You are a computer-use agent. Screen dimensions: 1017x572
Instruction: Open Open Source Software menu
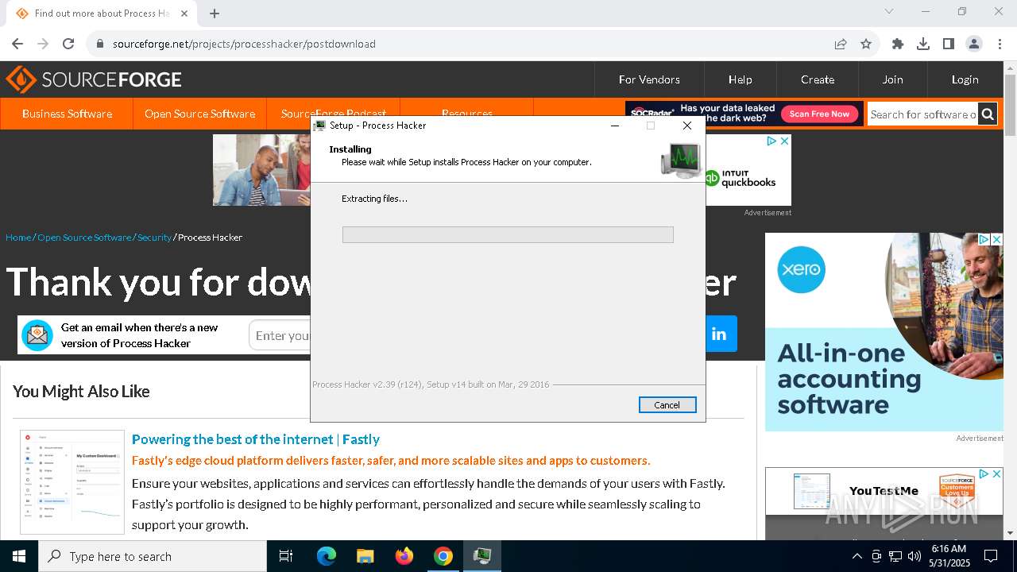coord(199,114)
